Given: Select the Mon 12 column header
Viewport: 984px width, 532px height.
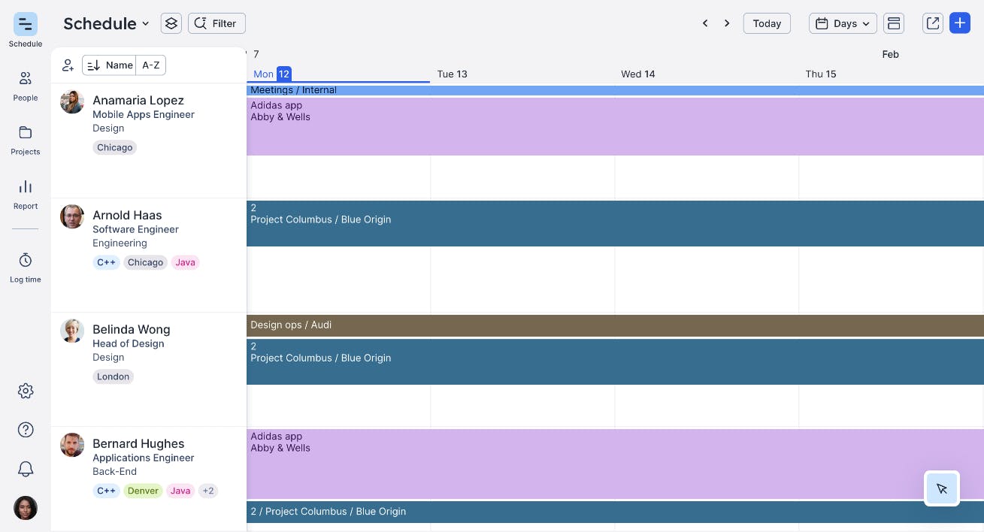Looking at the screenshot, I should [x=271, y=74].
